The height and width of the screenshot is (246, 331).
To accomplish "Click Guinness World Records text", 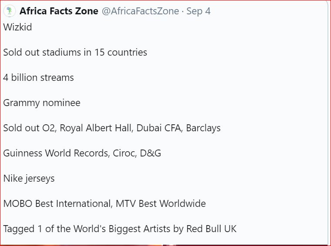I will tap(56, 153).
